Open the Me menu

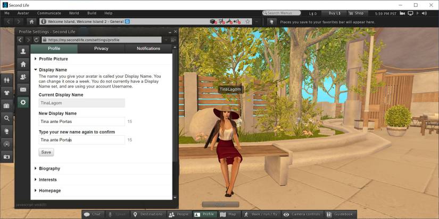coord(7,13)
